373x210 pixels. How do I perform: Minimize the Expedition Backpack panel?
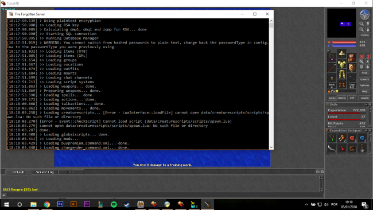click(366, 130)
